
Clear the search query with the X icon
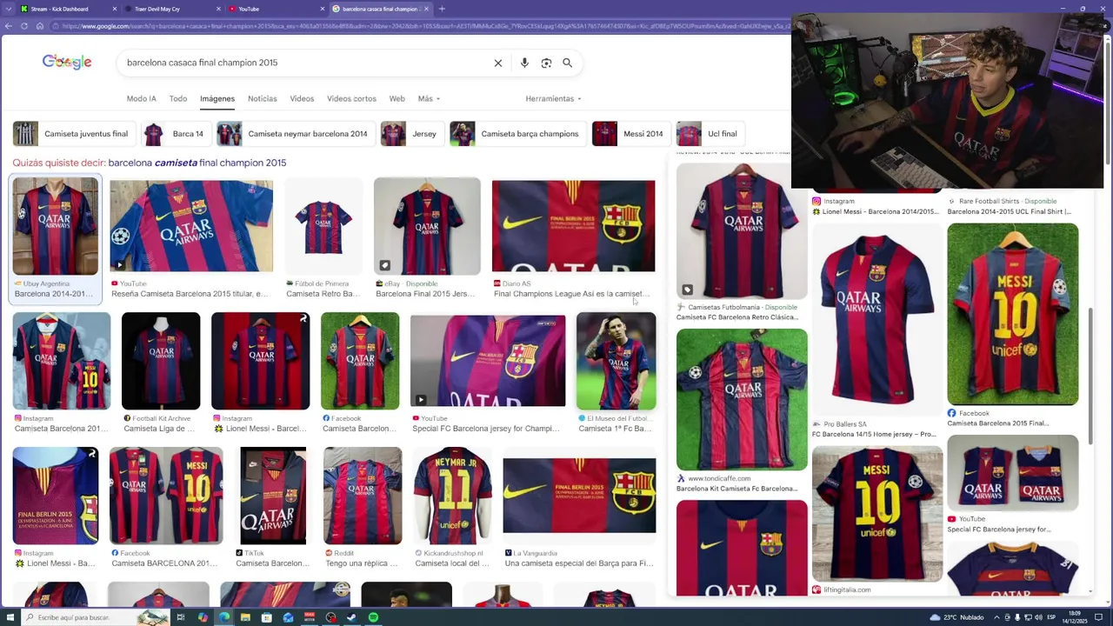(498, 63)
